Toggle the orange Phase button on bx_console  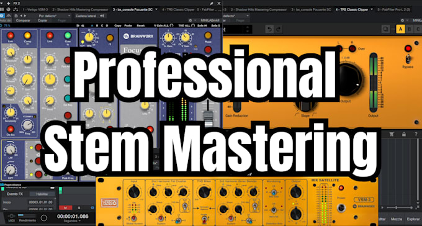(x=208, y=35)
